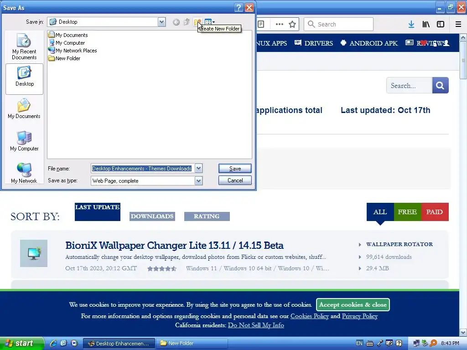
Task: Toggle Firefox Reader View icon
Action: 261,24
